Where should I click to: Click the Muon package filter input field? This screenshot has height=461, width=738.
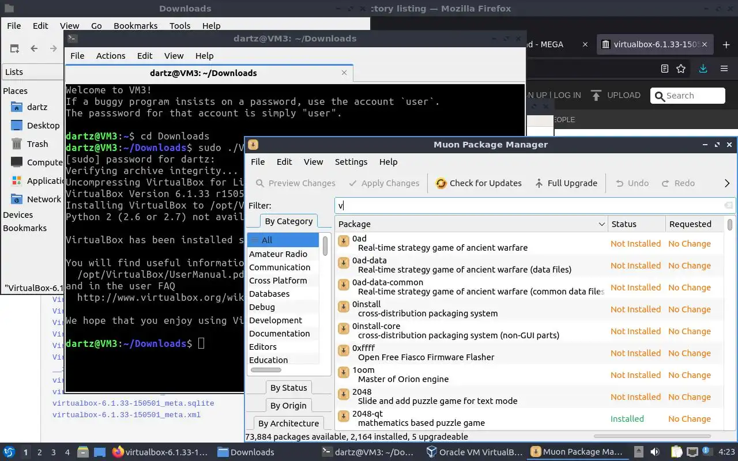pos(529,206)
